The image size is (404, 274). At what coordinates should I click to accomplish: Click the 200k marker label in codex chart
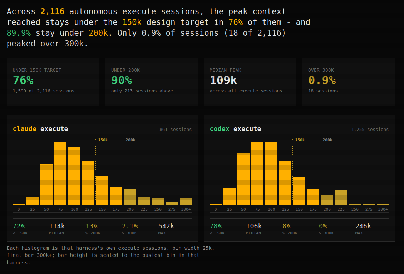[x=327, y=140]
